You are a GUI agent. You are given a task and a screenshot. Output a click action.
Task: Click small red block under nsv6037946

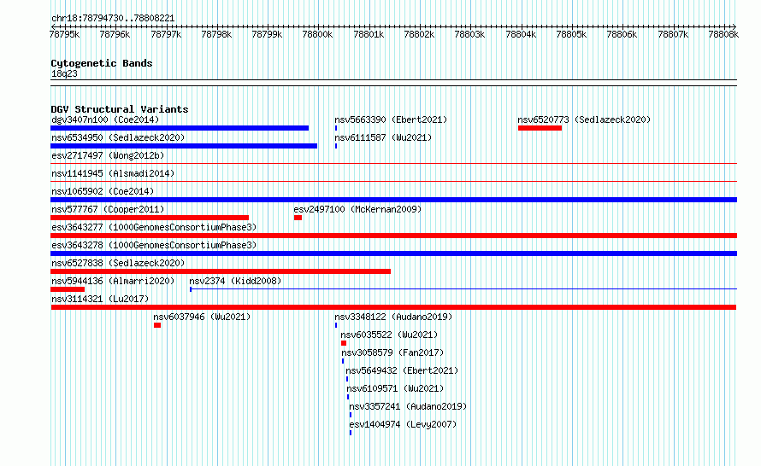coord(157,325)
